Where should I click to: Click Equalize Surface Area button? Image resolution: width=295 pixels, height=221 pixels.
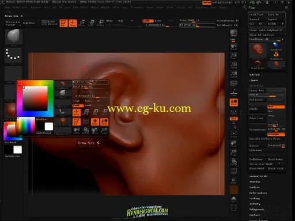pos(267,139)
